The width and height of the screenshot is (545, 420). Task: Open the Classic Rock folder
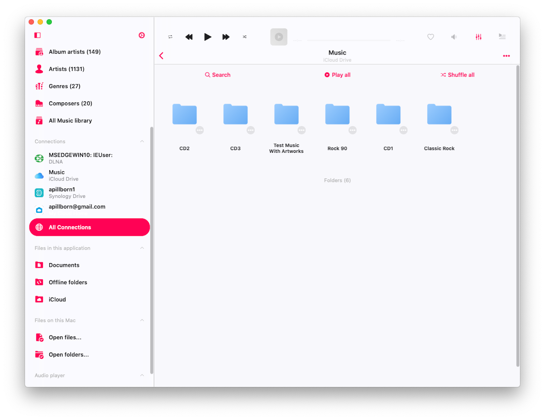(x=439, y=114)
